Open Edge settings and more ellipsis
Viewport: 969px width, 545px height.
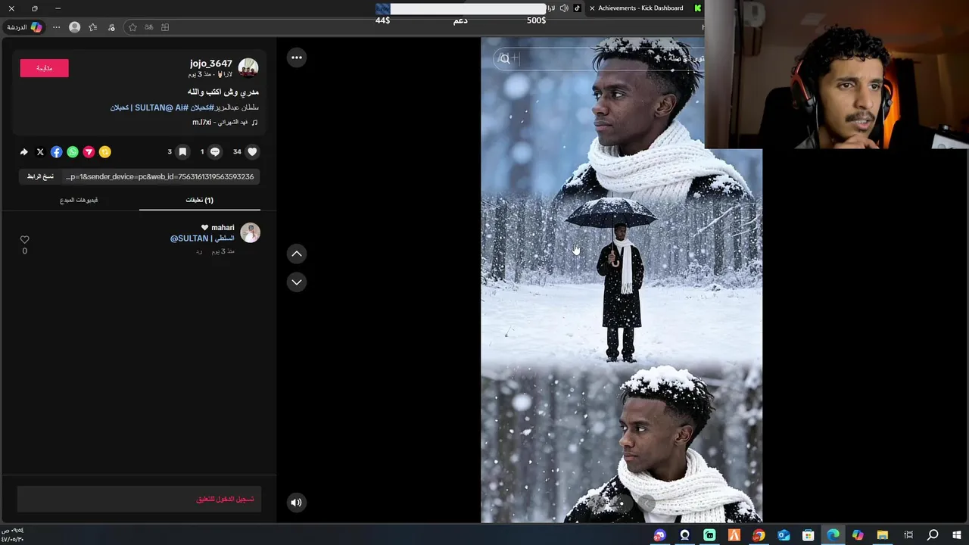coord(56,27)
